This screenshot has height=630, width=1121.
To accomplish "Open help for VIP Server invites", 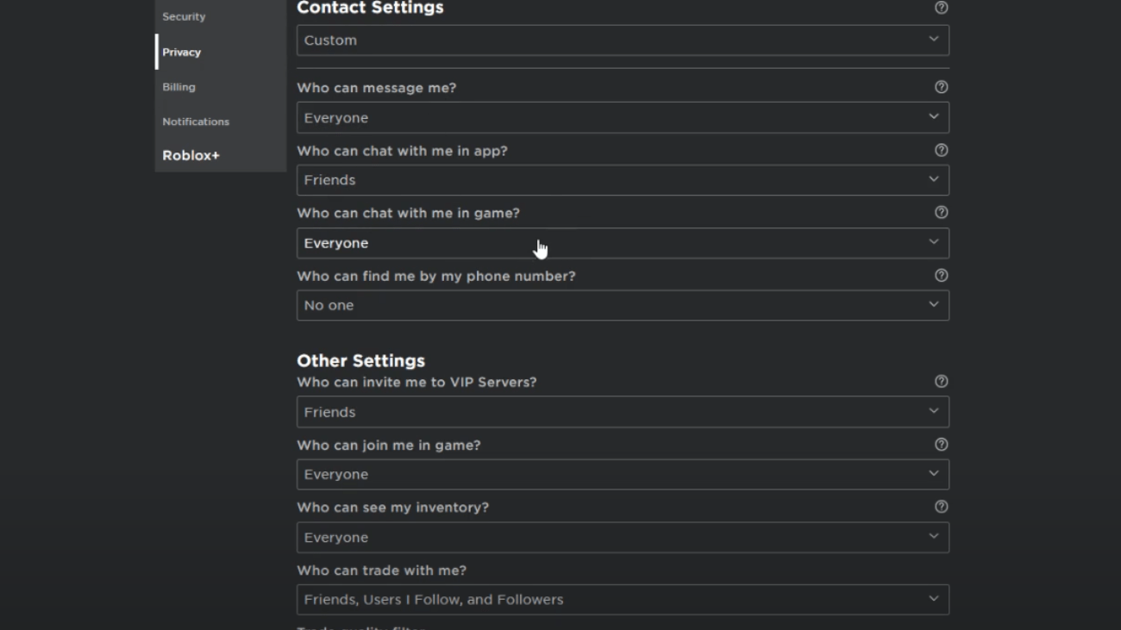I will click(x=941, y=381).
